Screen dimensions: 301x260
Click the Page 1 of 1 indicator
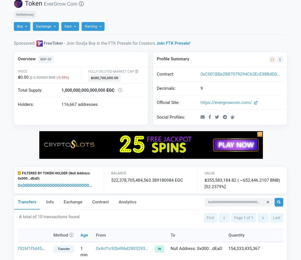click(244, 218)
